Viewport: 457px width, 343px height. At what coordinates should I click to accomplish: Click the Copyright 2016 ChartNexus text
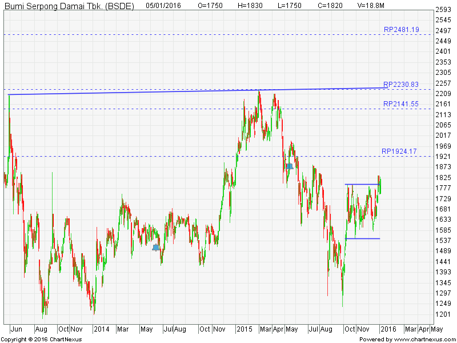point(42,339)
